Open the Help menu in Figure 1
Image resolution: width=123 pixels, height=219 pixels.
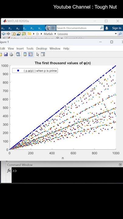(66, 48)
